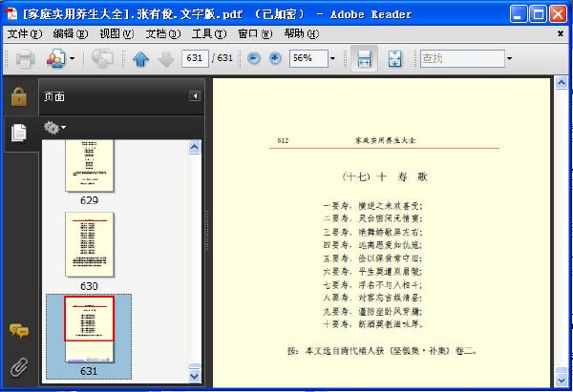Open the pages panel gear options menu

click(54, 128)
